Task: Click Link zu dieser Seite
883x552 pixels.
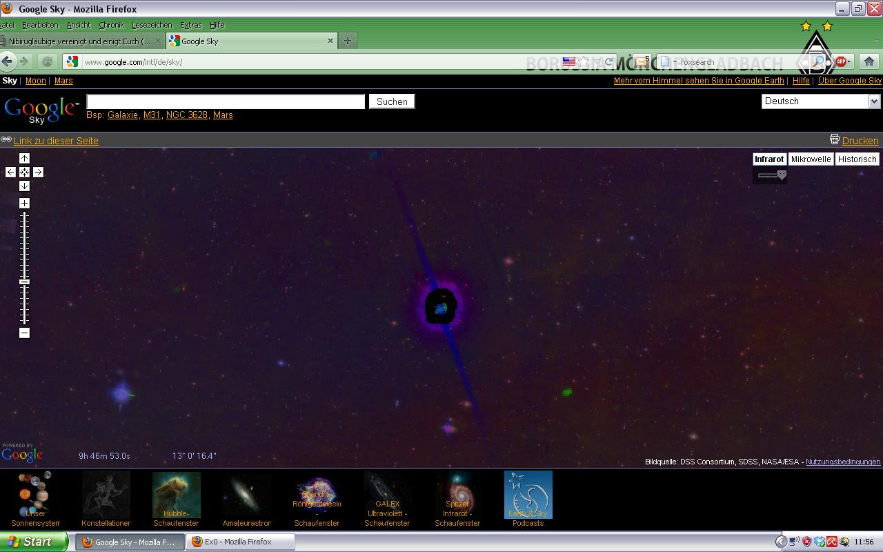Action: point(56,141)
